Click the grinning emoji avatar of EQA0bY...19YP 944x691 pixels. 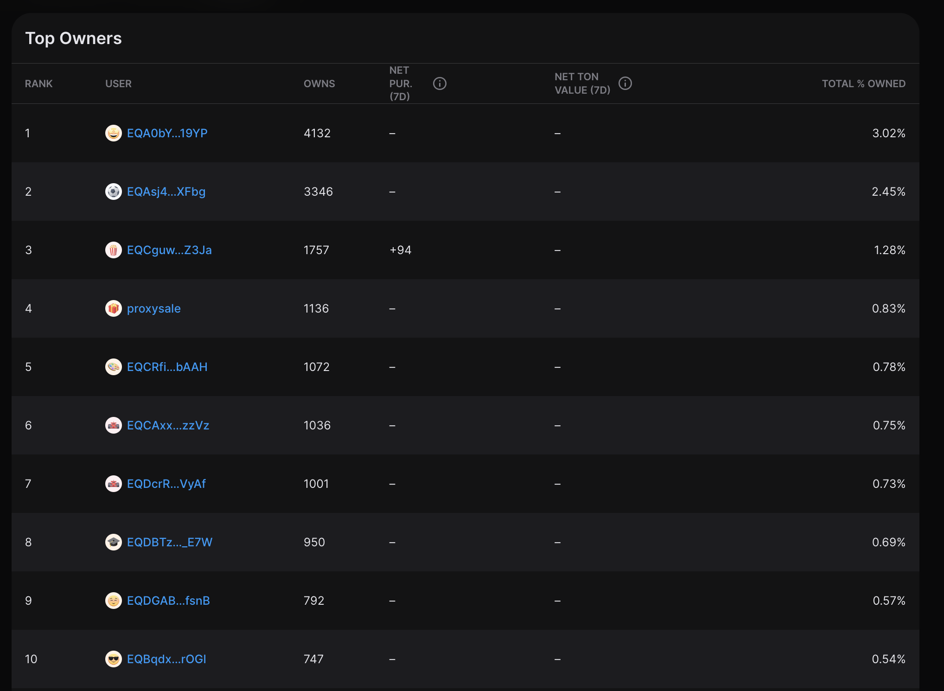(x=113, y=134)
